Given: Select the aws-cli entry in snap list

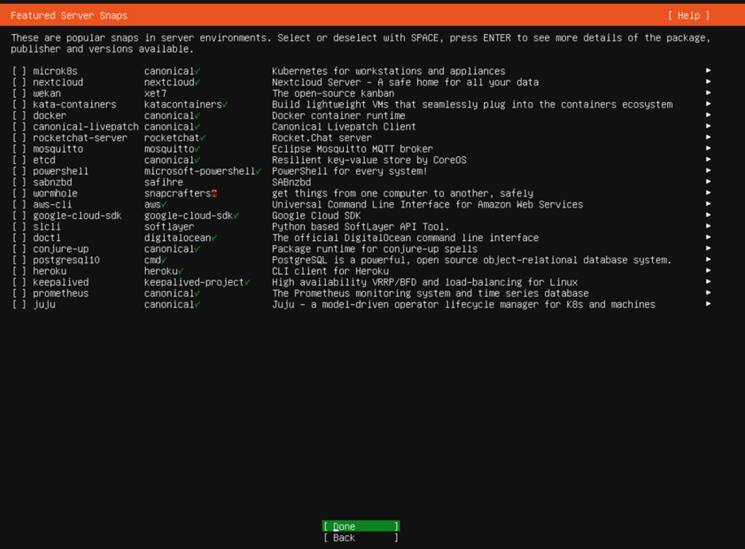Looking at the screenshot, I should [x=52, y=204].
